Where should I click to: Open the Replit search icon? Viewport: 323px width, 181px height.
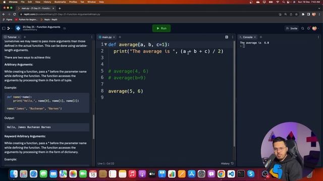303,28
